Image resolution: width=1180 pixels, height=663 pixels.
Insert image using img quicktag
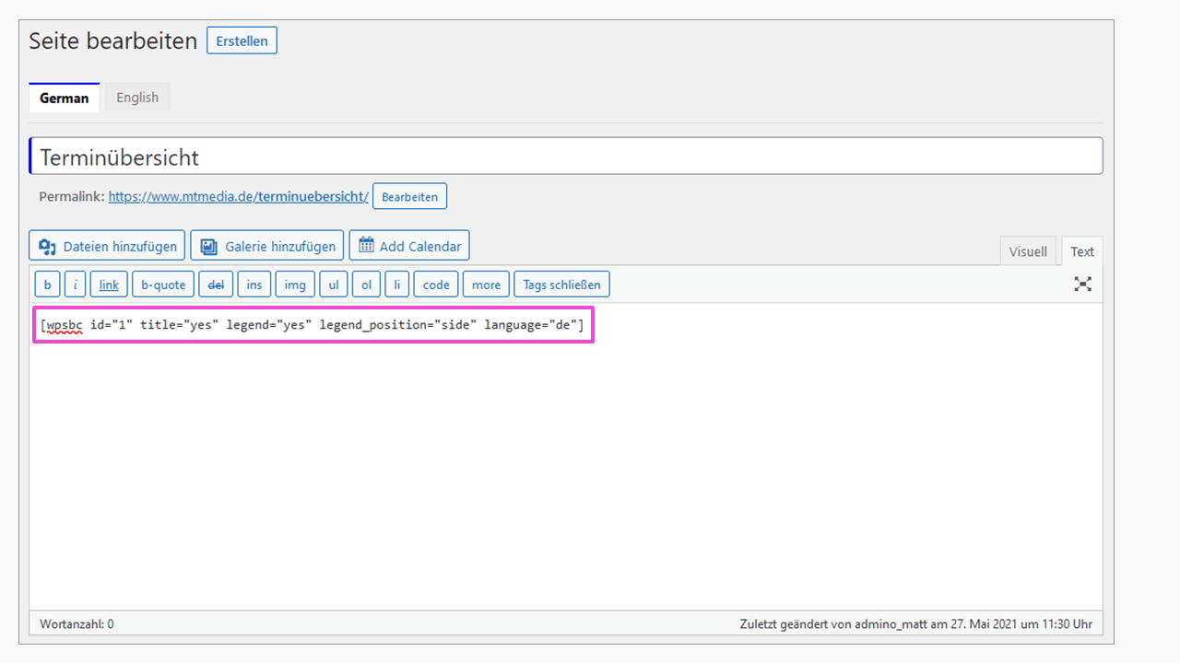tap(295, 285)
